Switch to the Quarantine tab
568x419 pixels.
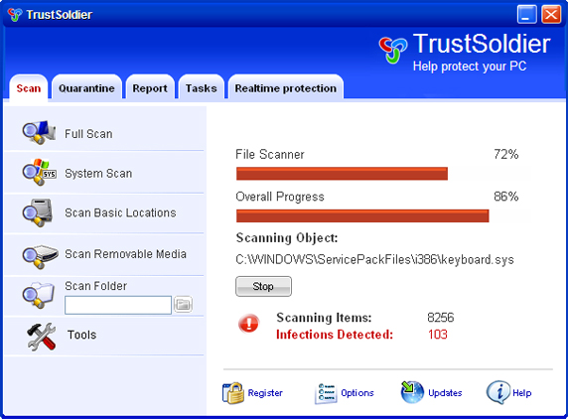click(x=86, y=88)
